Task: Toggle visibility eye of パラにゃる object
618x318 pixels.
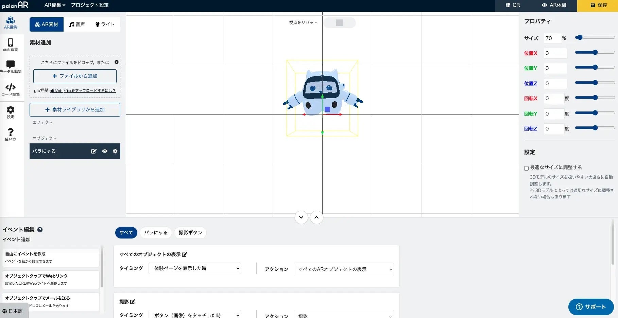Action: click(105, 151)
